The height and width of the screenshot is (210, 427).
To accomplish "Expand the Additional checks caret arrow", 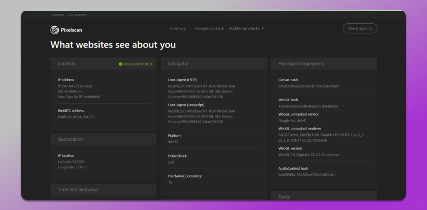I will [x=263, y=29].
